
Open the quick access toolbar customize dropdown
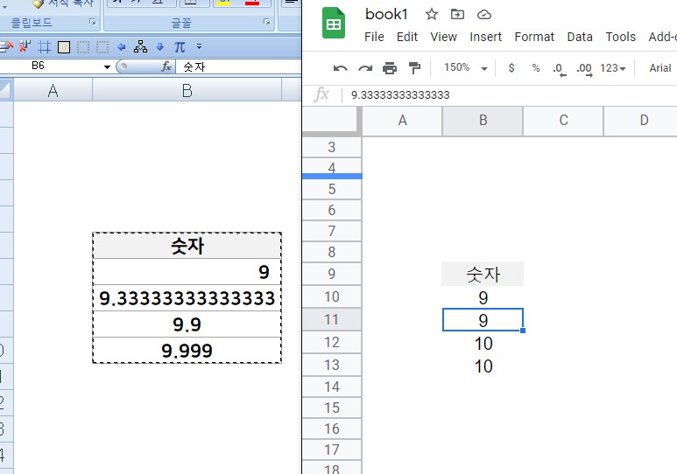(x=199, y=45)
